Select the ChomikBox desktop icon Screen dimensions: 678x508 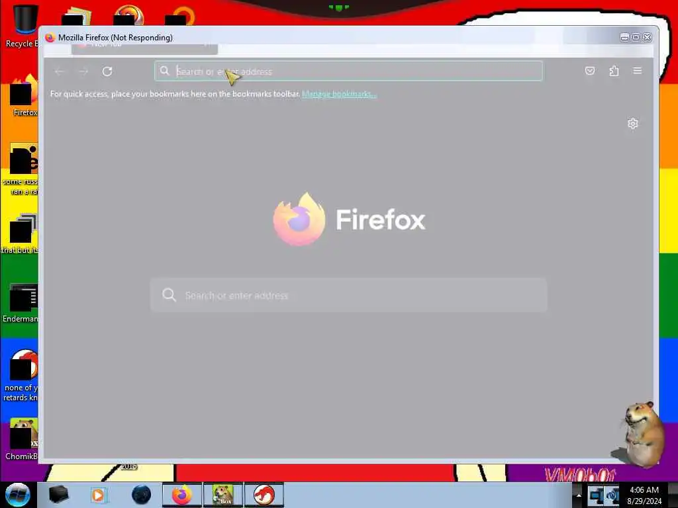[x=22, y=439]
